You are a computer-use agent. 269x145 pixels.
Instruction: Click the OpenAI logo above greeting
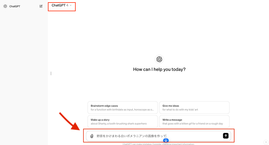coord(159,59)
